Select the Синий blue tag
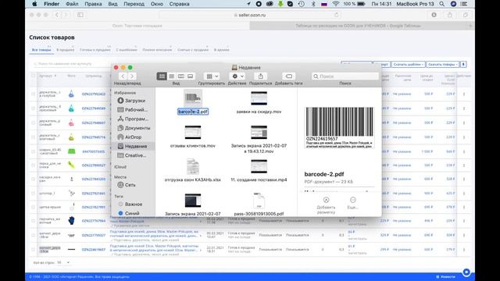500x281 pixels. (129, 213)
